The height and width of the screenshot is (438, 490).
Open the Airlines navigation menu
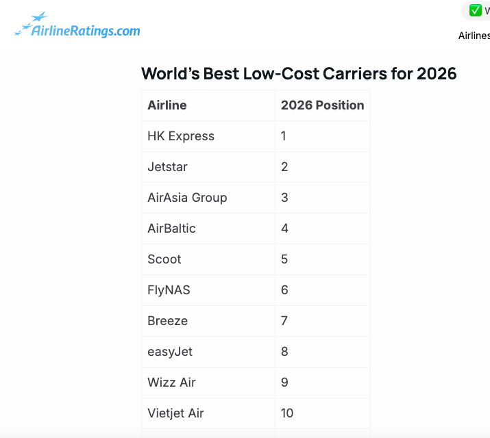click(474, 36)
